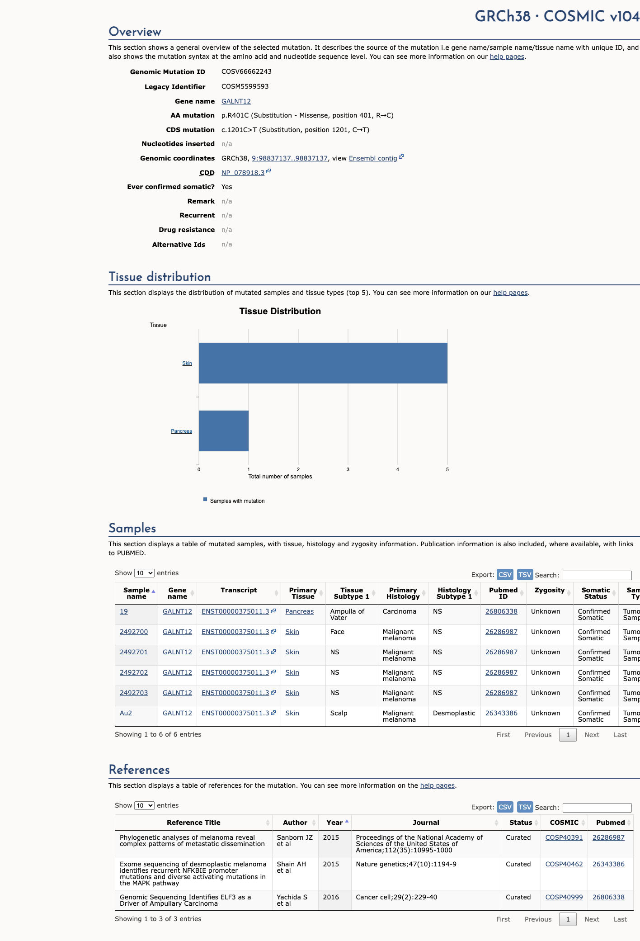The height and width of the screenshot is (941, 640).
Task: Open Pancreas primary tissue link for sample 19
Action: pyautogui.click(x=299, y=611)
